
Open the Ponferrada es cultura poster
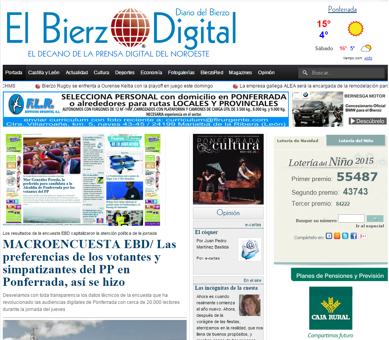(x=228, y=169)
